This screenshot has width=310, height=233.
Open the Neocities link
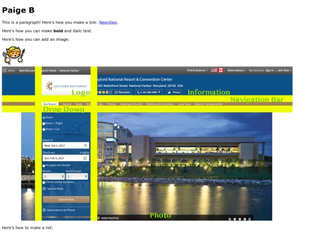pos(108,22)
